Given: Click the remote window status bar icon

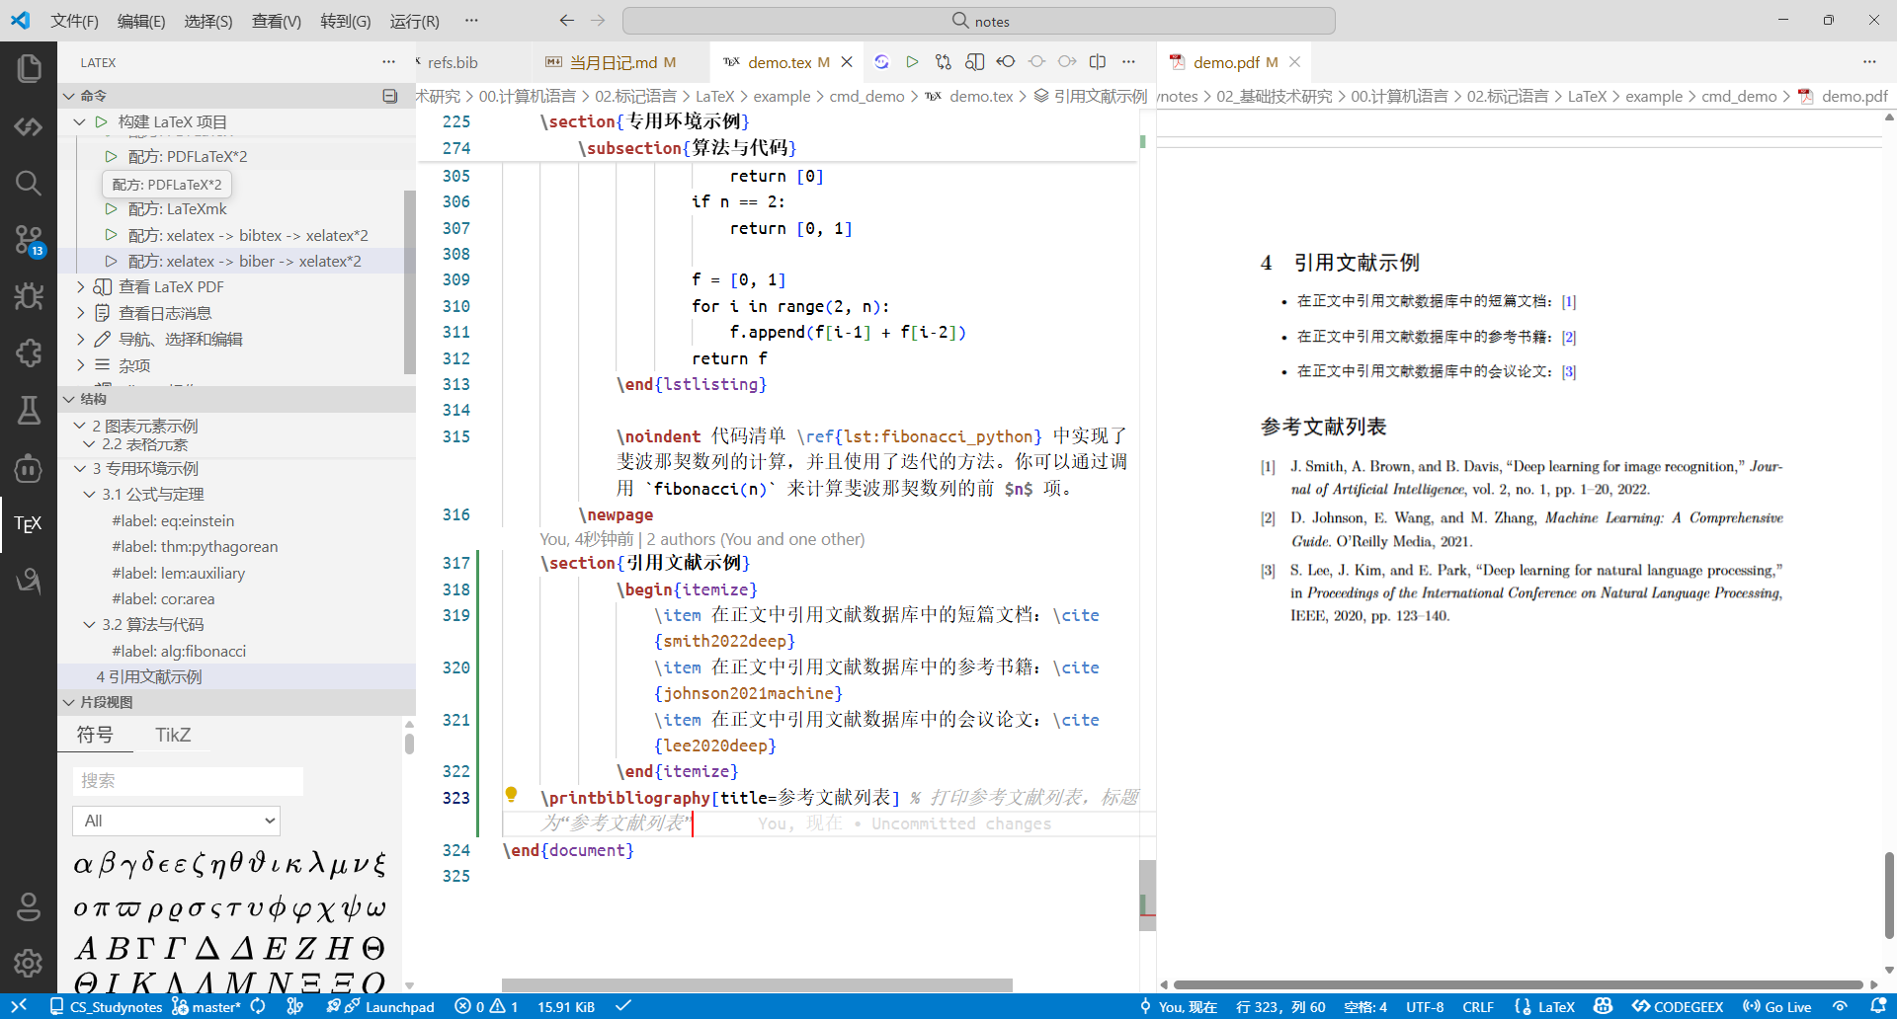Looking at the screenshot, I should [x=19, y=1006].
